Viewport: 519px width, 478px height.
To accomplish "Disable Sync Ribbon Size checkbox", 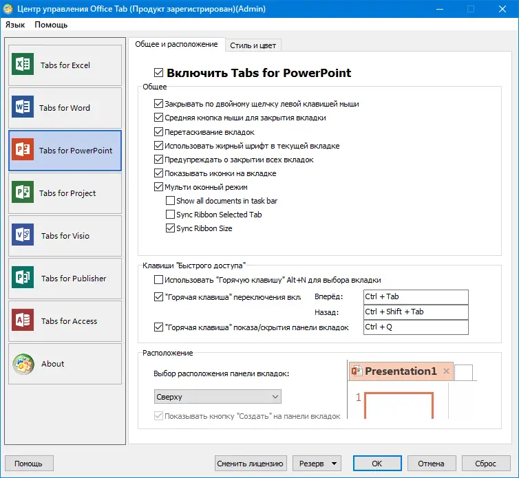I will click(170, 228).
